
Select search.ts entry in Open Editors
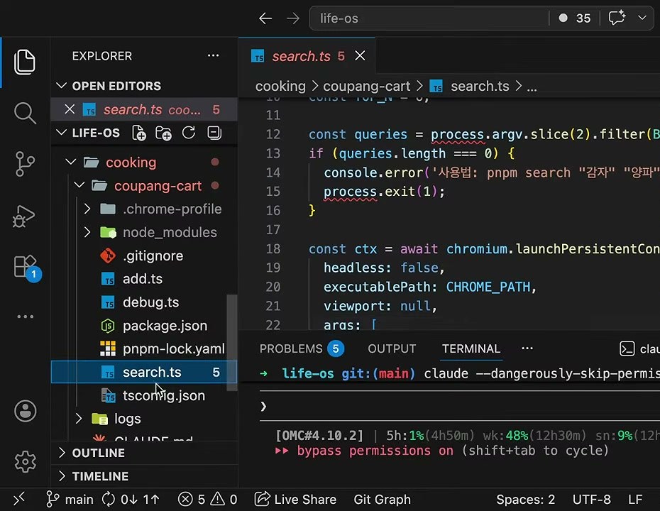144,109
